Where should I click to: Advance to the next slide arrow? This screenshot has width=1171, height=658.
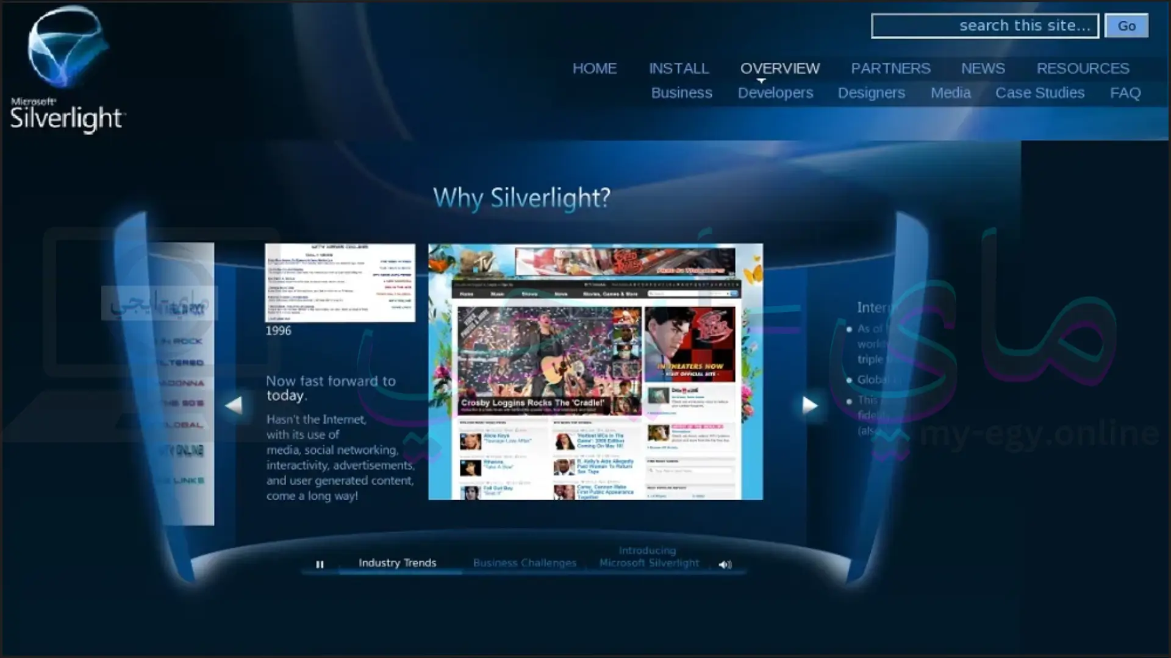[x=809, y=405]
